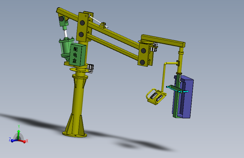Image resolution: width=244 pixels, height=158 pixels.
Task: Select the yellow handheld control pendant
Action: [156, 97]
